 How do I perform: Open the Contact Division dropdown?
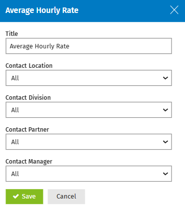[x=89, y=110]
